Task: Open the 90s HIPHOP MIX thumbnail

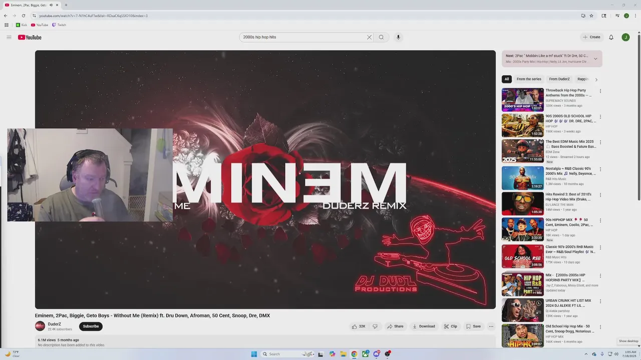Action: coord(523,229)
